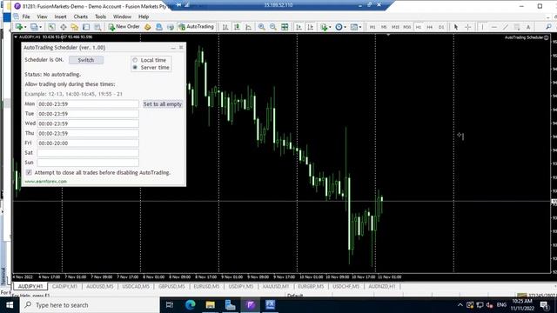Viewport: 557px width, 313px height.
Task: Open the Navigator panel icon
Action: 75,27
